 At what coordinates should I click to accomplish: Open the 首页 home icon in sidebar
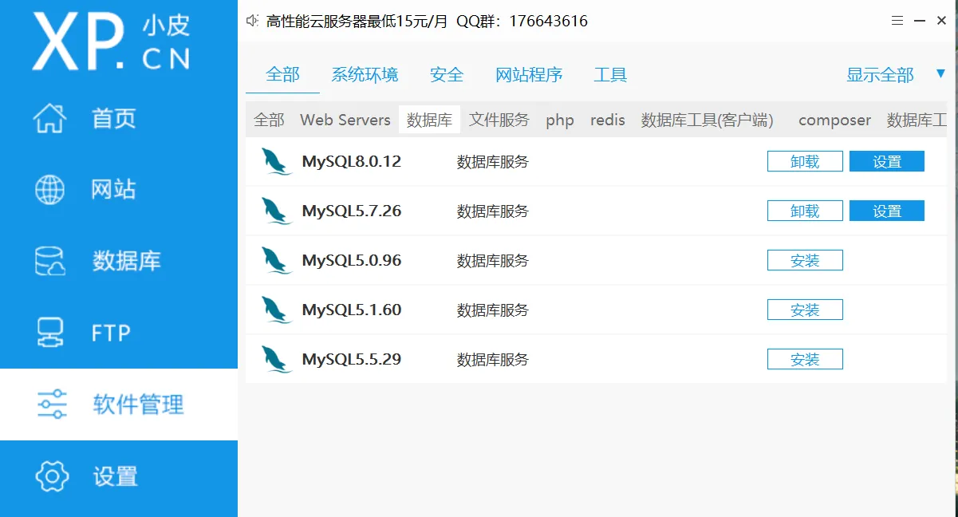[x=50, y=119]
